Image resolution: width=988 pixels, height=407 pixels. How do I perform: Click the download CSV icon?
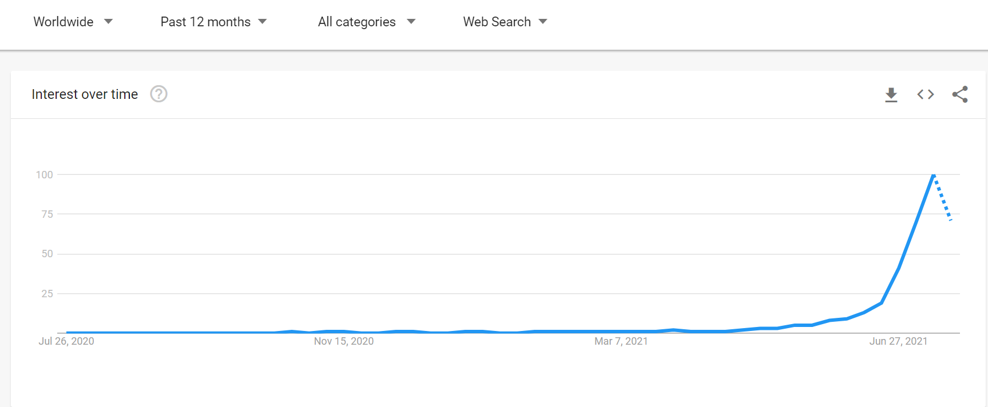(891, 94)
